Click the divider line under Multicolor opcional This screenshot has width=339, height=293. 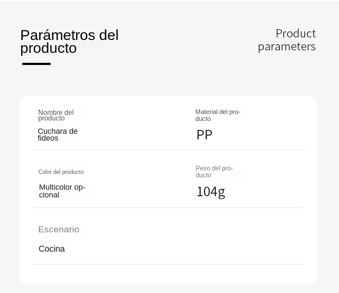pos(168,207)
